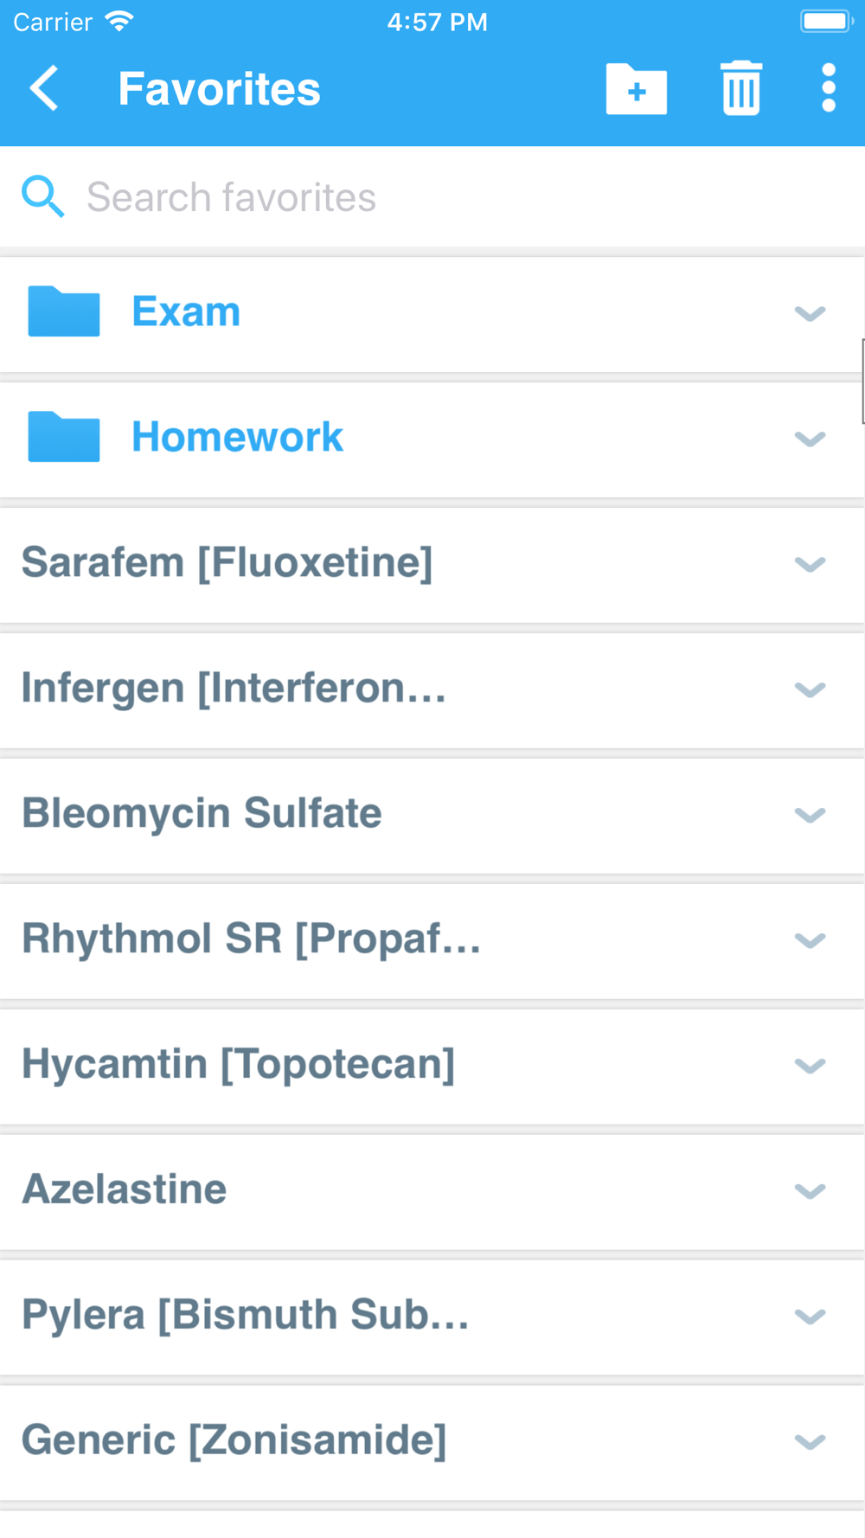This screenshot has width=865, height=1538.
Task: Open the Exam folder label
Action: pos(186,311)
